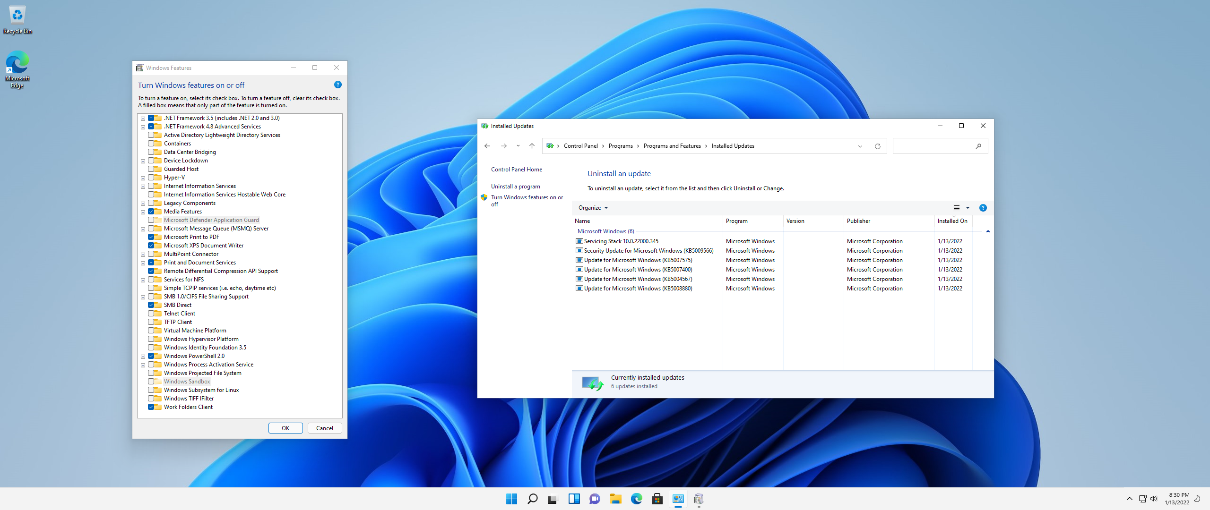Viewport: 1210px width, 510px height.
Task: Check Windows Subsystem for Linux
Action: (x=151, y=390)
